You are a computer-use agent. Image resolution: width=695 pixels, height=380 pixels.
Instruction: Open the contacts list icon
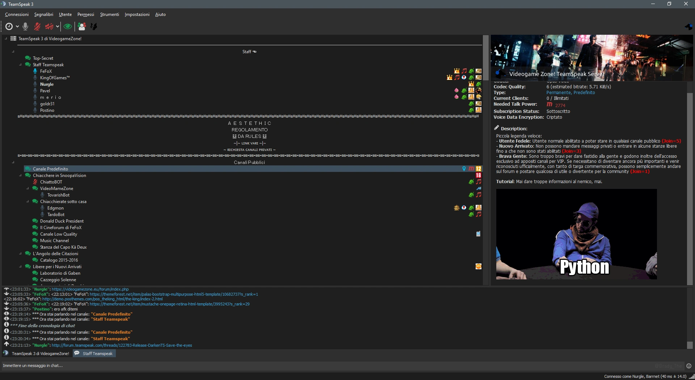click(x=82, y=26)
